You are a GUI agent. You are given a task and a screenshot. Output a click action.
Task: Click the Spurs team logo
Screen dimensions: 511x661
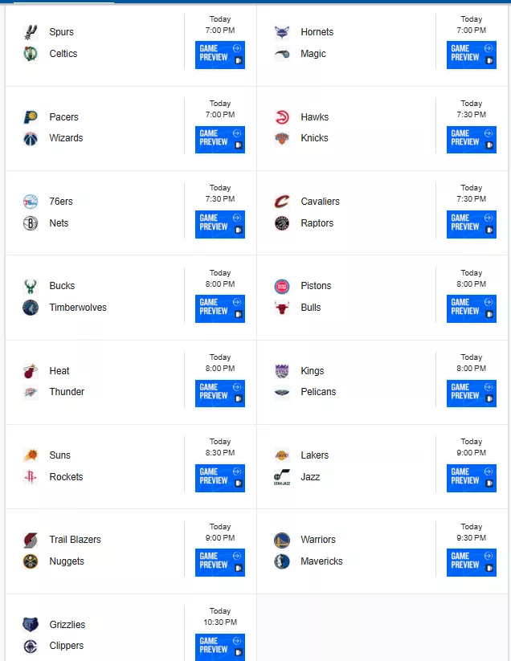[31, 32]
